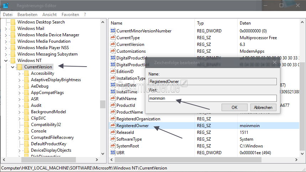306x172 pixels.
Task: Click the UBR DWORD value icon
Action: pos(113,152)
